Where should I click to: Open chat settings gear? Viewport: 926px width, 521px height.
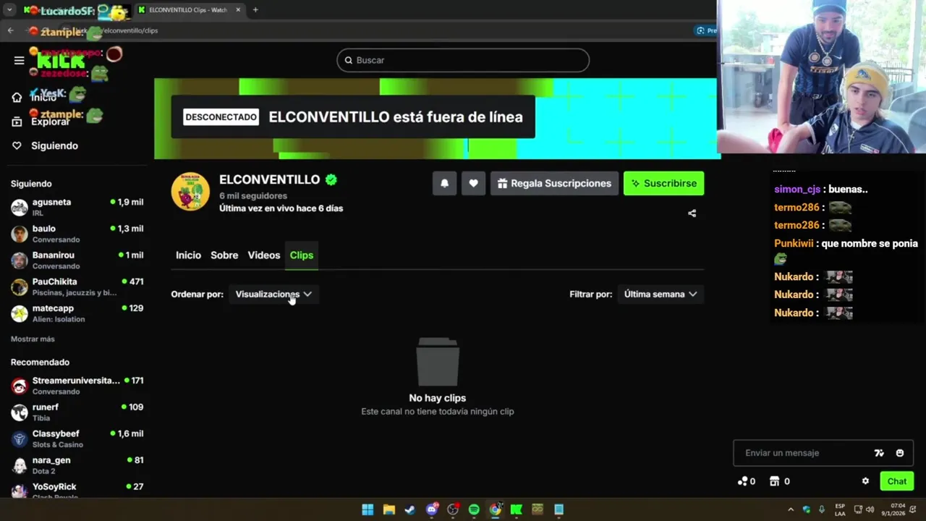[x=865, y=481]
